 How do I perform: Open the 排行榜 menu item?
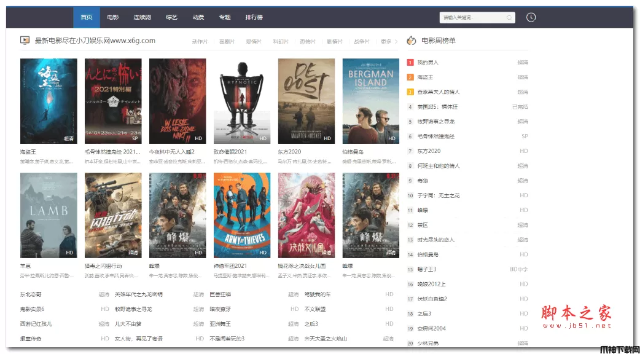coord(254,17)
